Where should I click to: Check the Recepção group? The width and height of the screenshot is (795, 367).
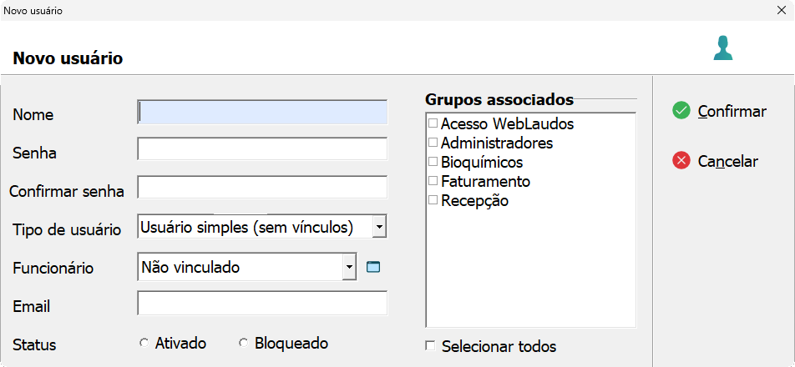tap(433, 200)
